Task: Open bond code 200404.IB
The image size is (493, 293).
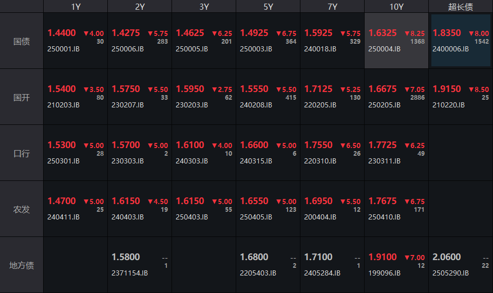Action: point(320,217)
